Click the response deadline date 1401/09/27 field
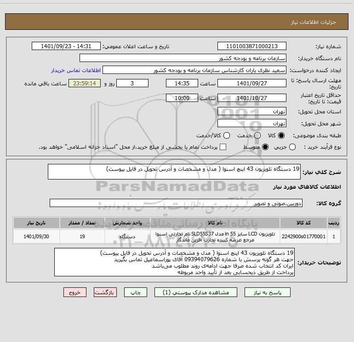This screenshot has width=354, height=342. (252, 83)
